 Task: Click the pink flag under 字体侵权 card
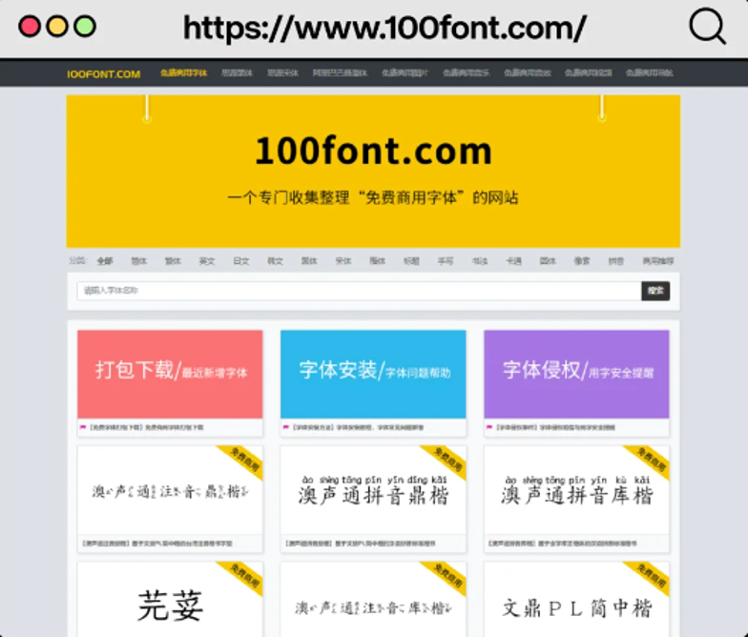click(x=488, y=427)
